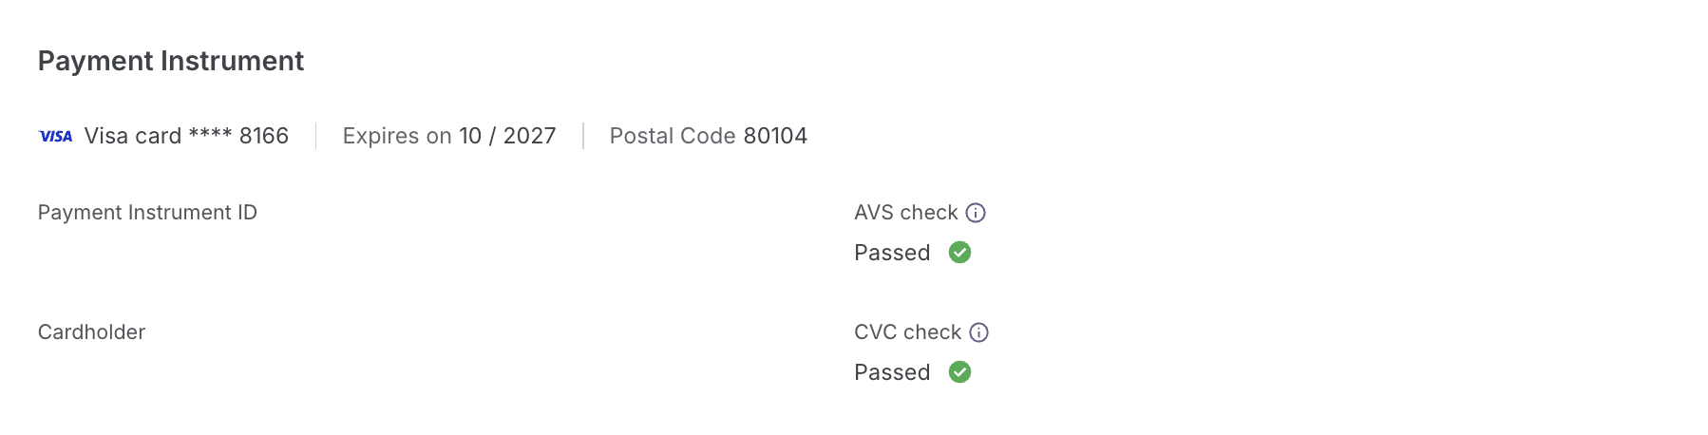The height and width of the screenshot is (435, 1708).
Task: Click the expiry month 10
Action: click(470, 136)
